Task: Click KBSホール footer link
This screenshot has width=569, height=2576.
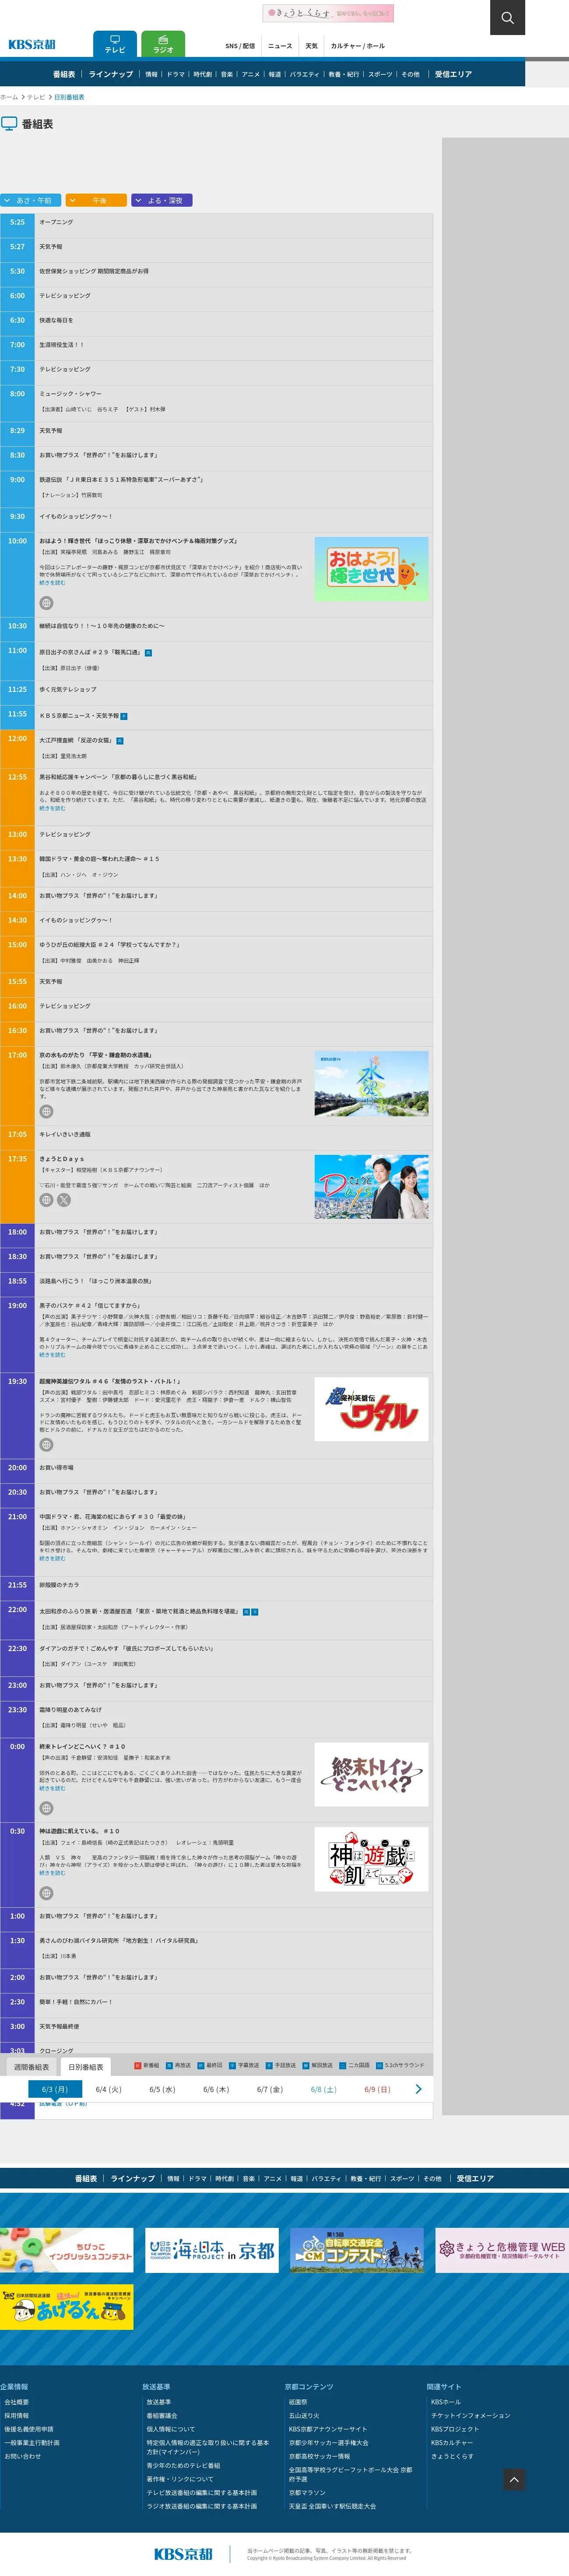Action: click(x=446, y=2402)
